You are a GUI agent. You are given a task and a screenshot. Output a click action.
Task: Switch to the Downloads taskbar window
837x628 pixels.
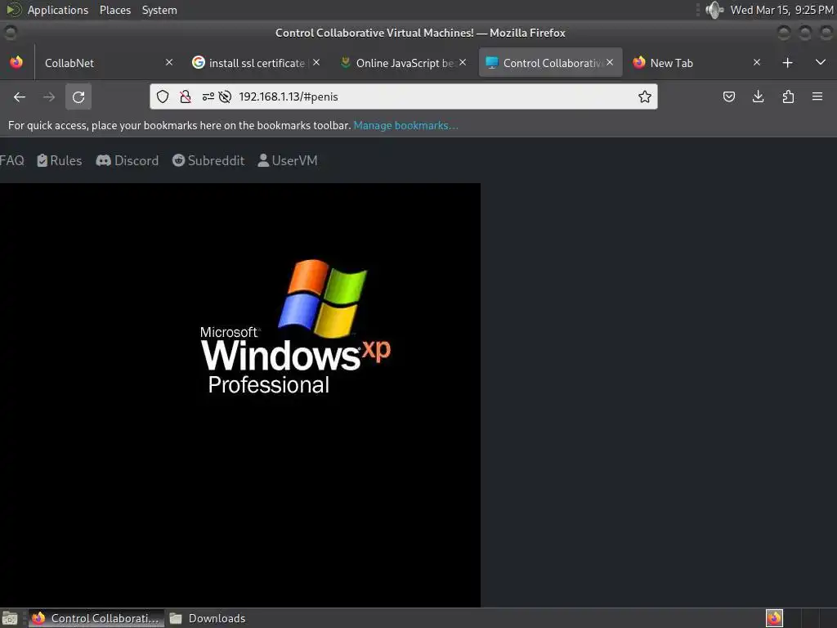coord(207,618)
